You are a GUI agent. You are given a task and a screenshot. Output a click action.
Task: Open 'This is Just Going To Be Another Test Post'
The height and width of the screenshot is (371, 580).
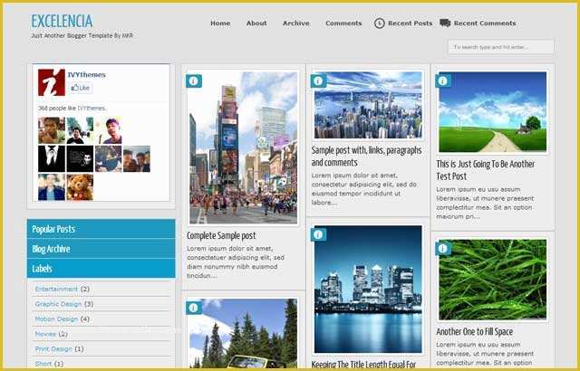tap(486, 170)
